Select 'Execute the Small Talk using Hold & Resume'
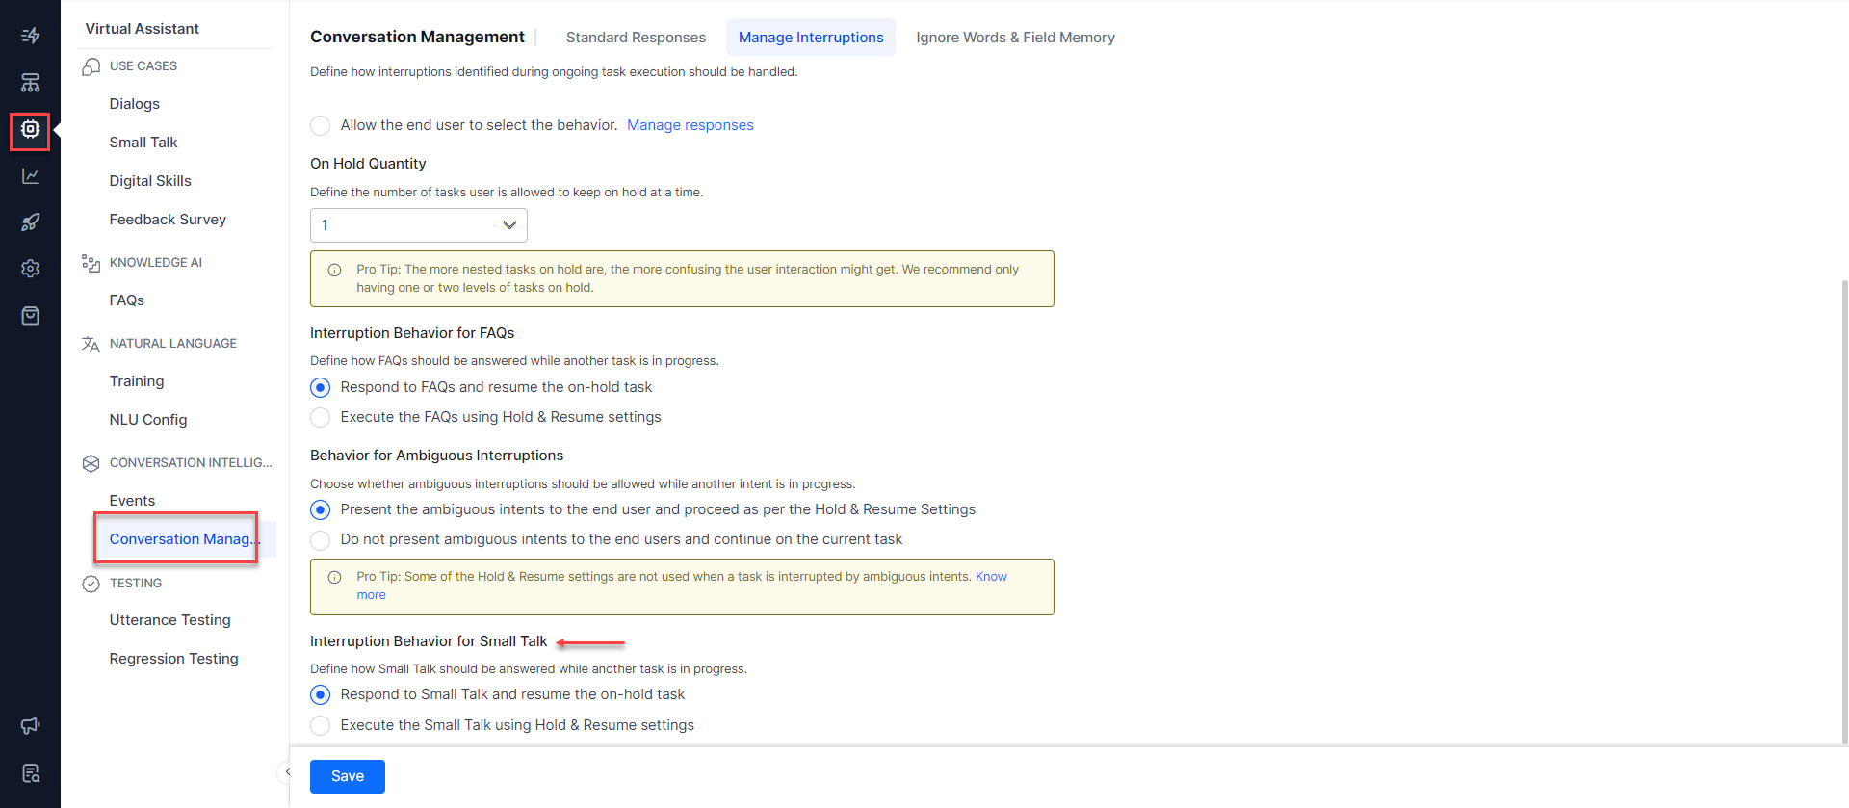The height and width of the screenshot is (808, 1849). coord(321,726)
